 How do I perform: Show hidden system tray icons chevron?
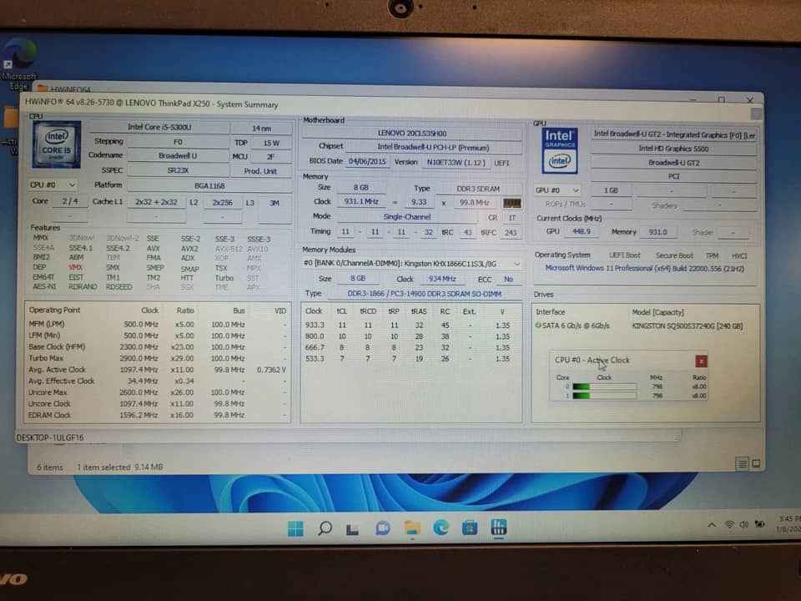pyautogui.click(x=711, y=525)
